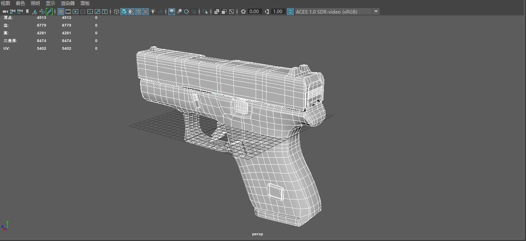The height and width of the screenshot is (241, 526).
Task: Click the Bookmarks icon
Action: [x=27, y=12]
